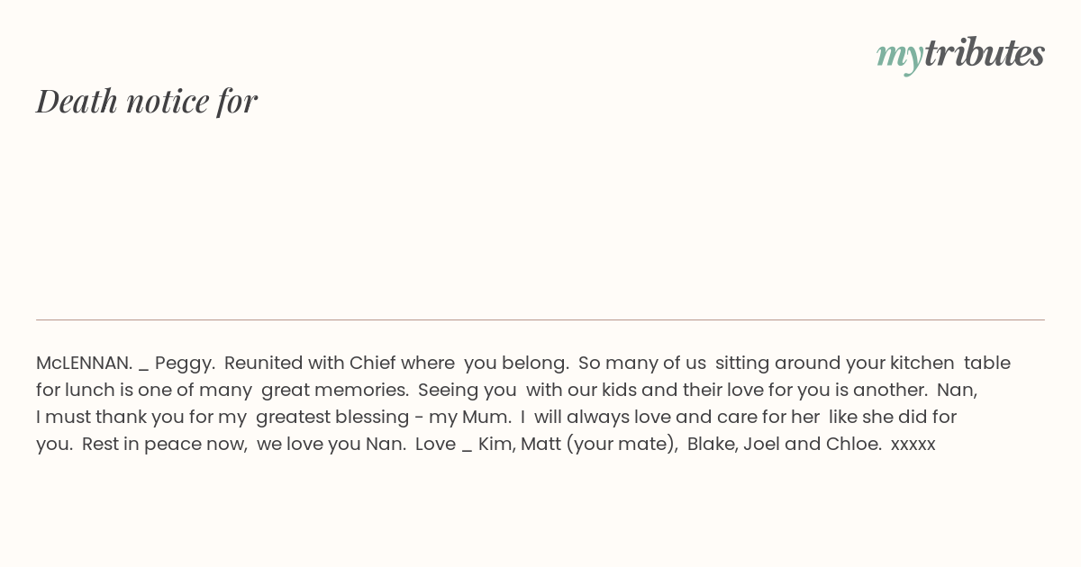This screenshot has height=567, width=1081.
Task: Click the text "(your mate),"
Action: click(622, 445)
